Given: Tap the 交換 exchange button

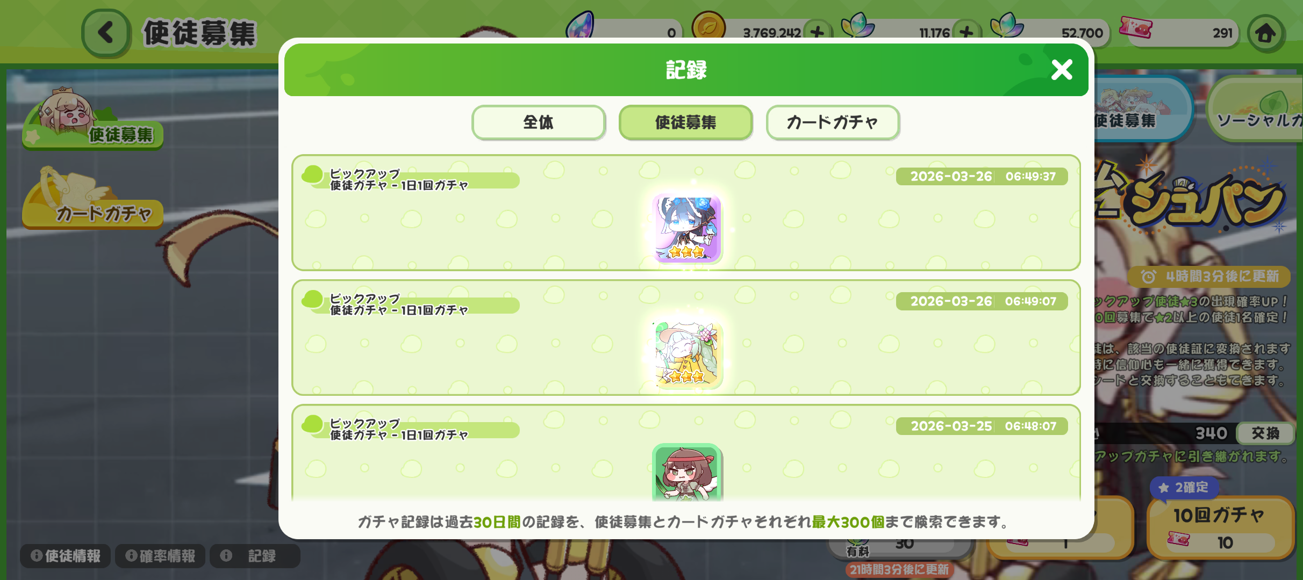Looking at the screenshot, I should point(1265,433).
